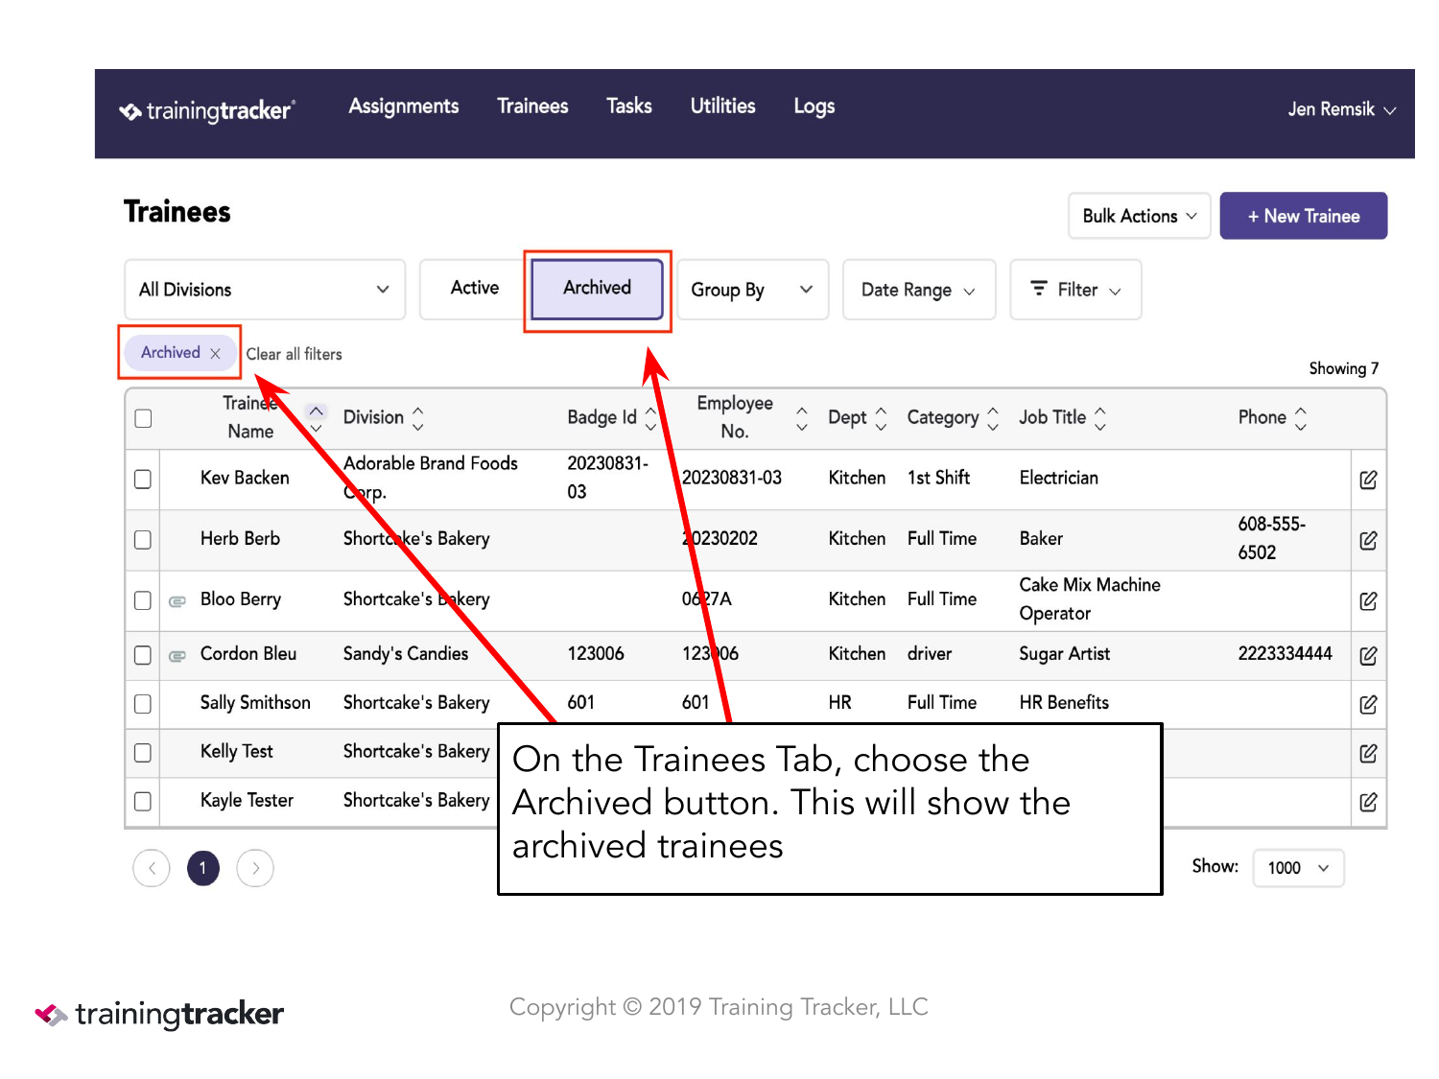Viewport: 1439px width, 1079px height.
Task: Click Cordon Bleu trainee name
Action: [x=248, y=654]
